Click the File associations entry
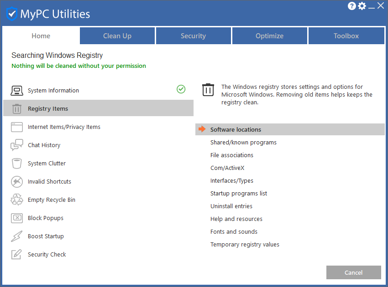The width and height of the screenshot is (388, 287). pyautogui.click(x=232, y=155)
